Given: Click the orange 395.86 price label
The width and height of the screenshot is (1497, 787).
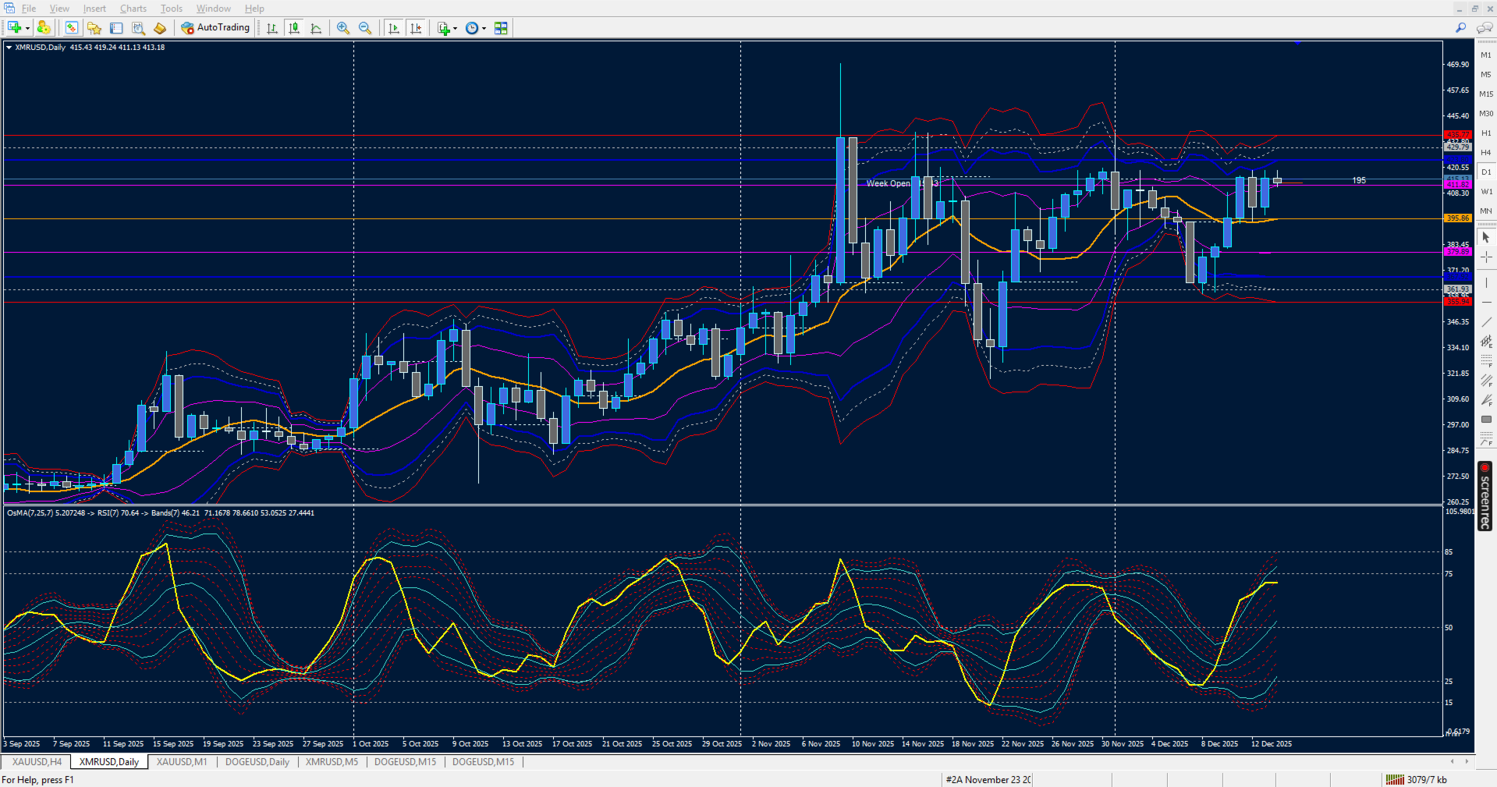Looking at the screenshot, I should [1458, 218].
